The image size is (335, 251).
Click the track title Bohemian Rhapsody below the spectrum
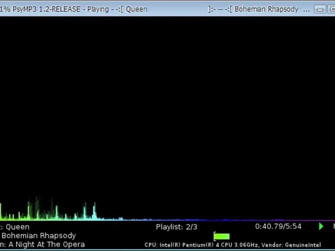39,236
